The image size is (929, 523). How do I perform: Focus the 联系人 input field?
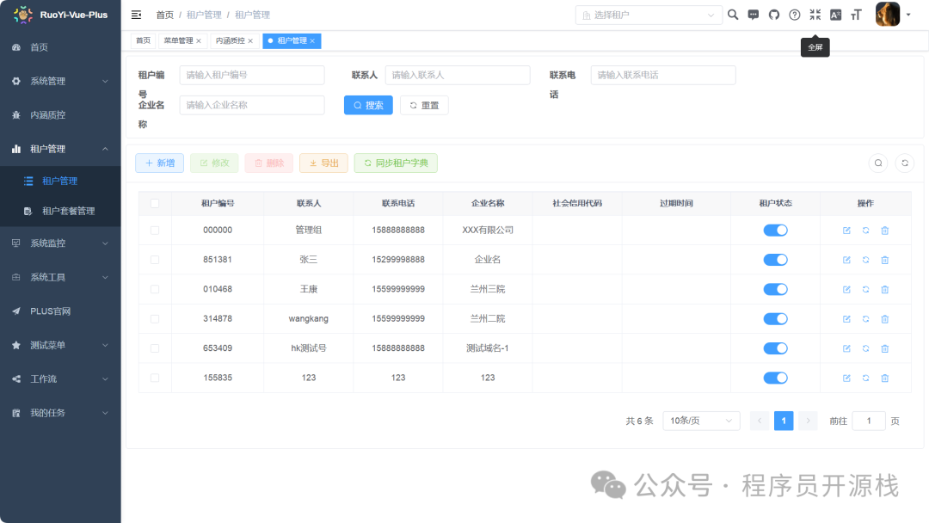click(458, 75)
